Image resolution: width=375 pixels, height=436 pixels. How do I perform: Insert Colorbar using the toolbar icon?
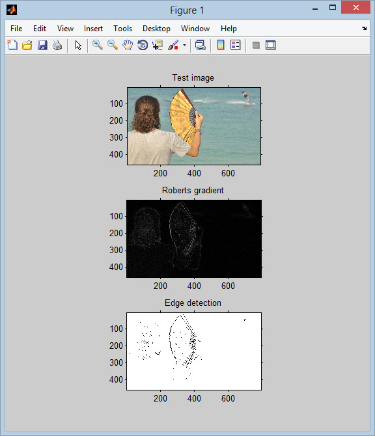pyautogui.click(x=221, y=45)
